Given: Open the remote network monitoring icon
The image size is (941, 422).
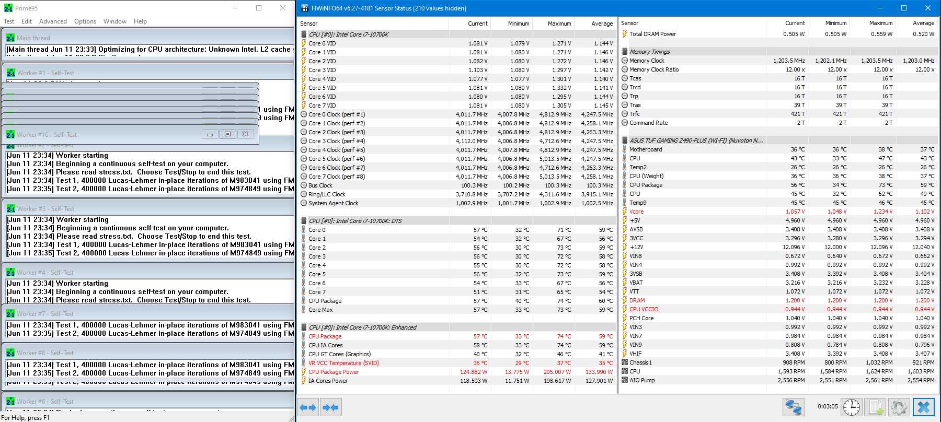Looking at the screenshot, I should click(x=793, y=407).
